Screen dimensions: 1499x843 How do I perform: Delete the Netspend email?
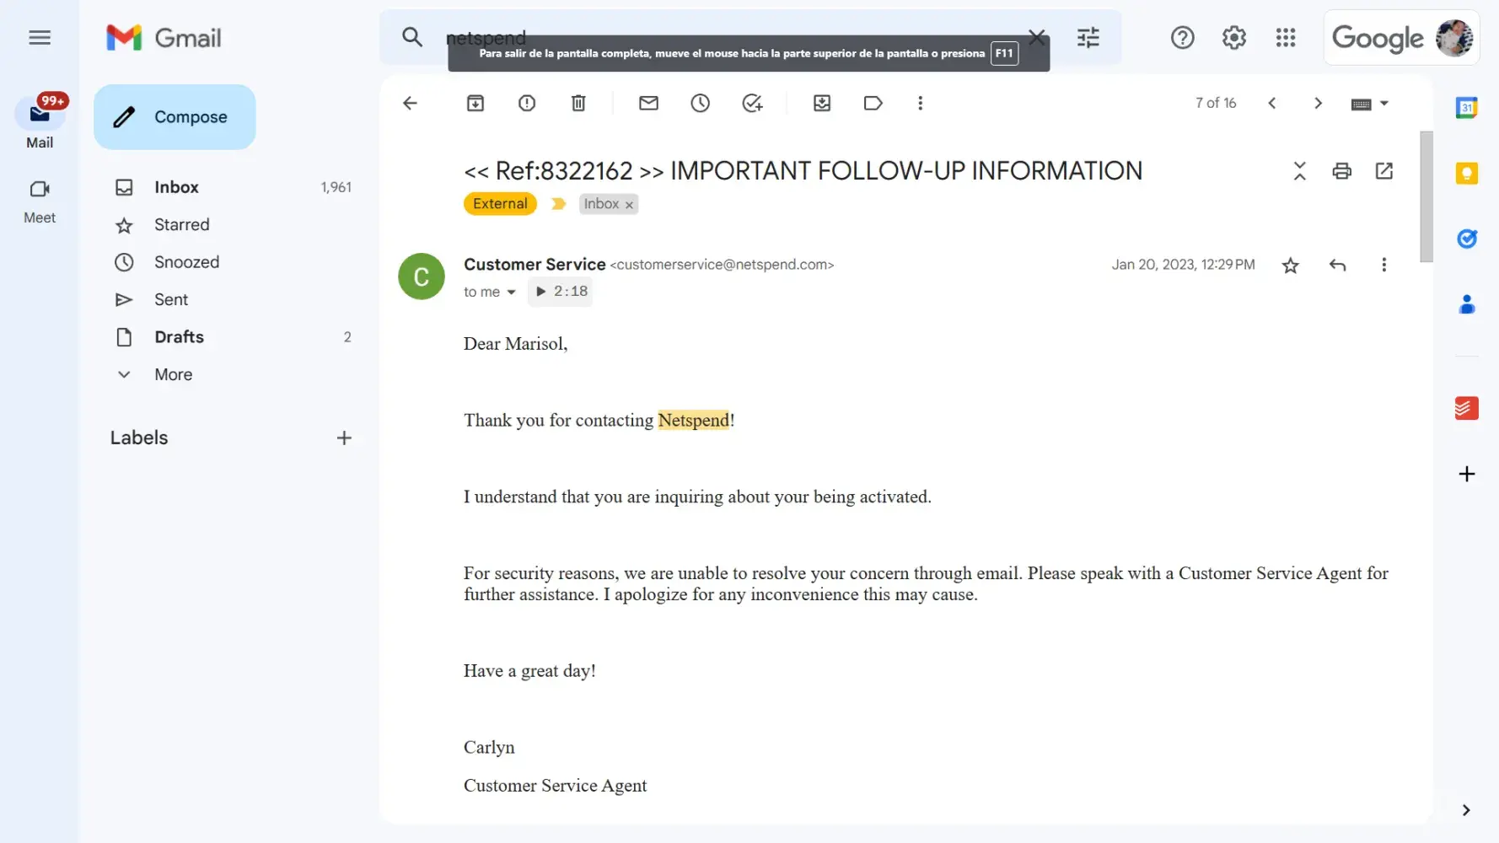(x=578, y=103)
